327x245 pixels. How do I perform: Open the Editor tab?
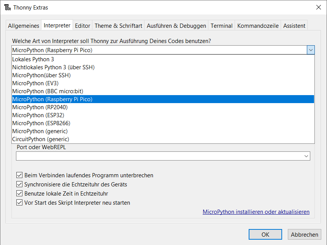pyautogui.click(x=83, y=25)
